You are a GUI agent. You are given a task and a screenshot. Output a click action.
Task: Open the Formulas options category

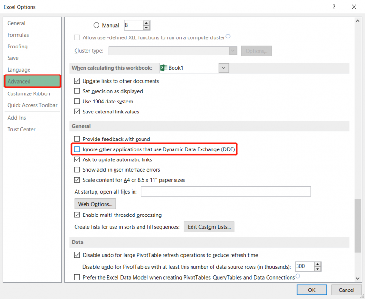point(18,35)
